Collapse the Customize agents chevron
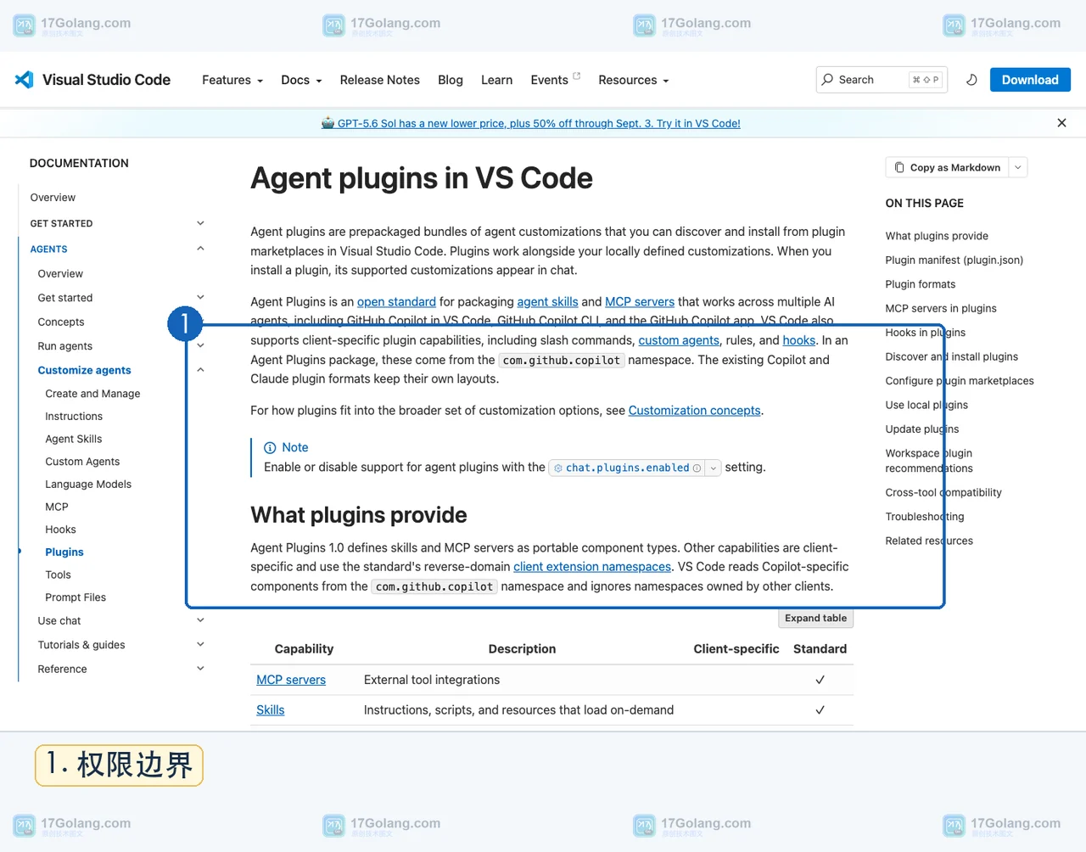 200,370
